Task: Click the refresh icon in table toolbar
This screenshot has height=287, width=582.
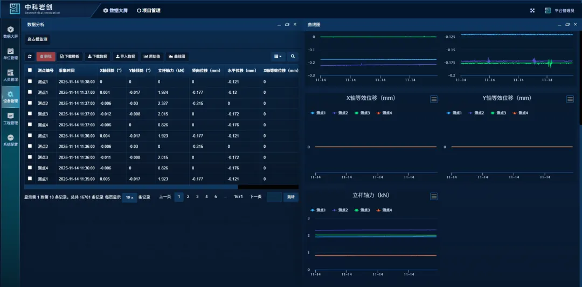Action: point(30,56)
